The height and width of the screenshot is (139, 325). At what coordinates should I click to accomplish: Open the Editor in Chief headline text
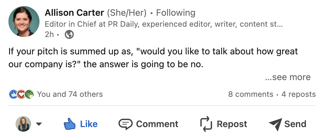coord(164,24)
